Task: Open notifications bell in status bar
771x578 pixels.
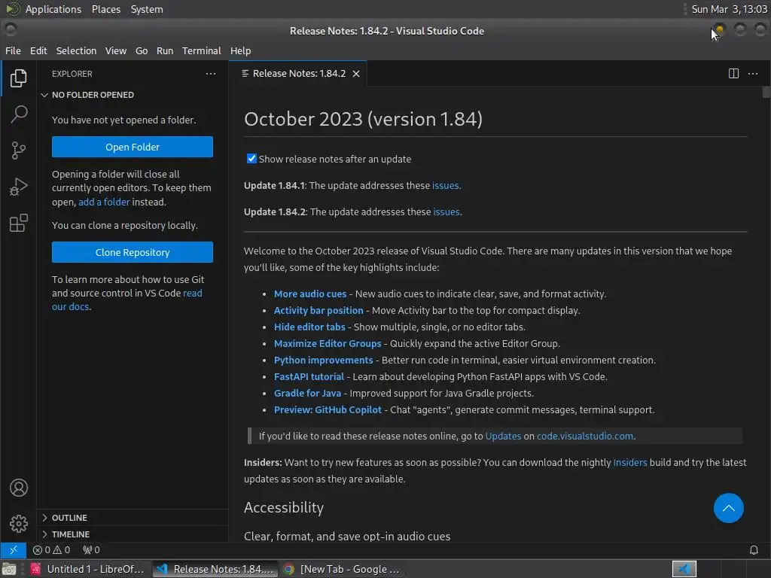Action: [753, 550]
